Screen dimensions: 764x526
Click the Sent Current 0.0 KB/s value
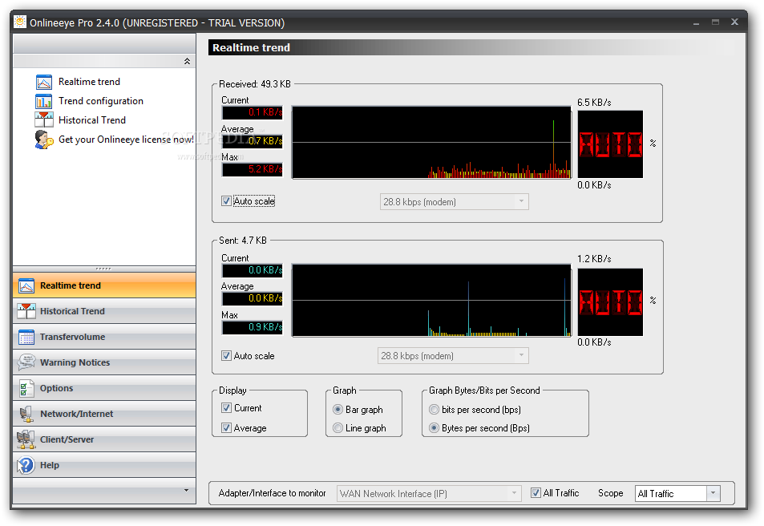[253, 270]
